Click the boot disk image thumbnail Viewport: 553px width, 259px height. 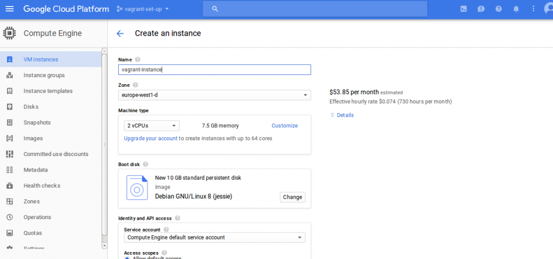[x=137, y=187]
